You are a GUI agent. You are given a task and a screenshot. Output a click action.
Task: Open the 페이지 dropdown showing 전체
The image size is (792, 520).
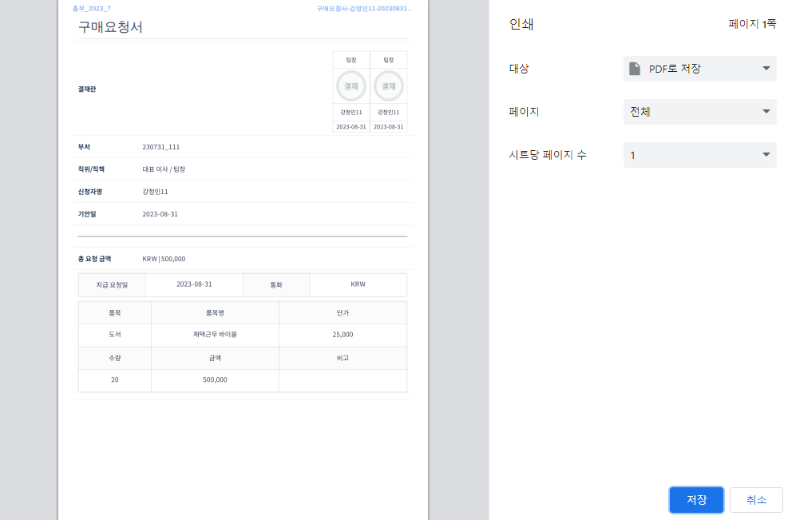pos(699,112)
